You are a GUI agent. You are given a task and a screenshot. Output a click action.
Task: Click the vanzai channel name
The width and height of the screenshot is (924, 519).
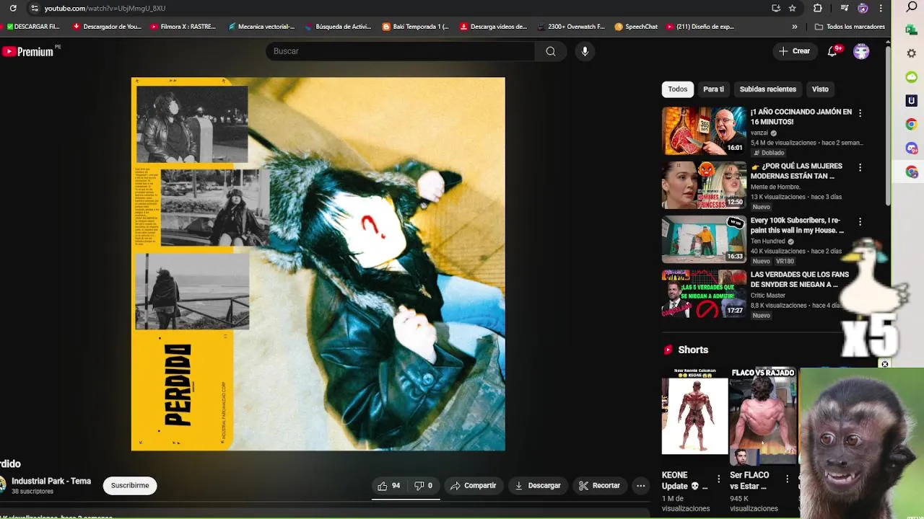[x=759, y=133]
